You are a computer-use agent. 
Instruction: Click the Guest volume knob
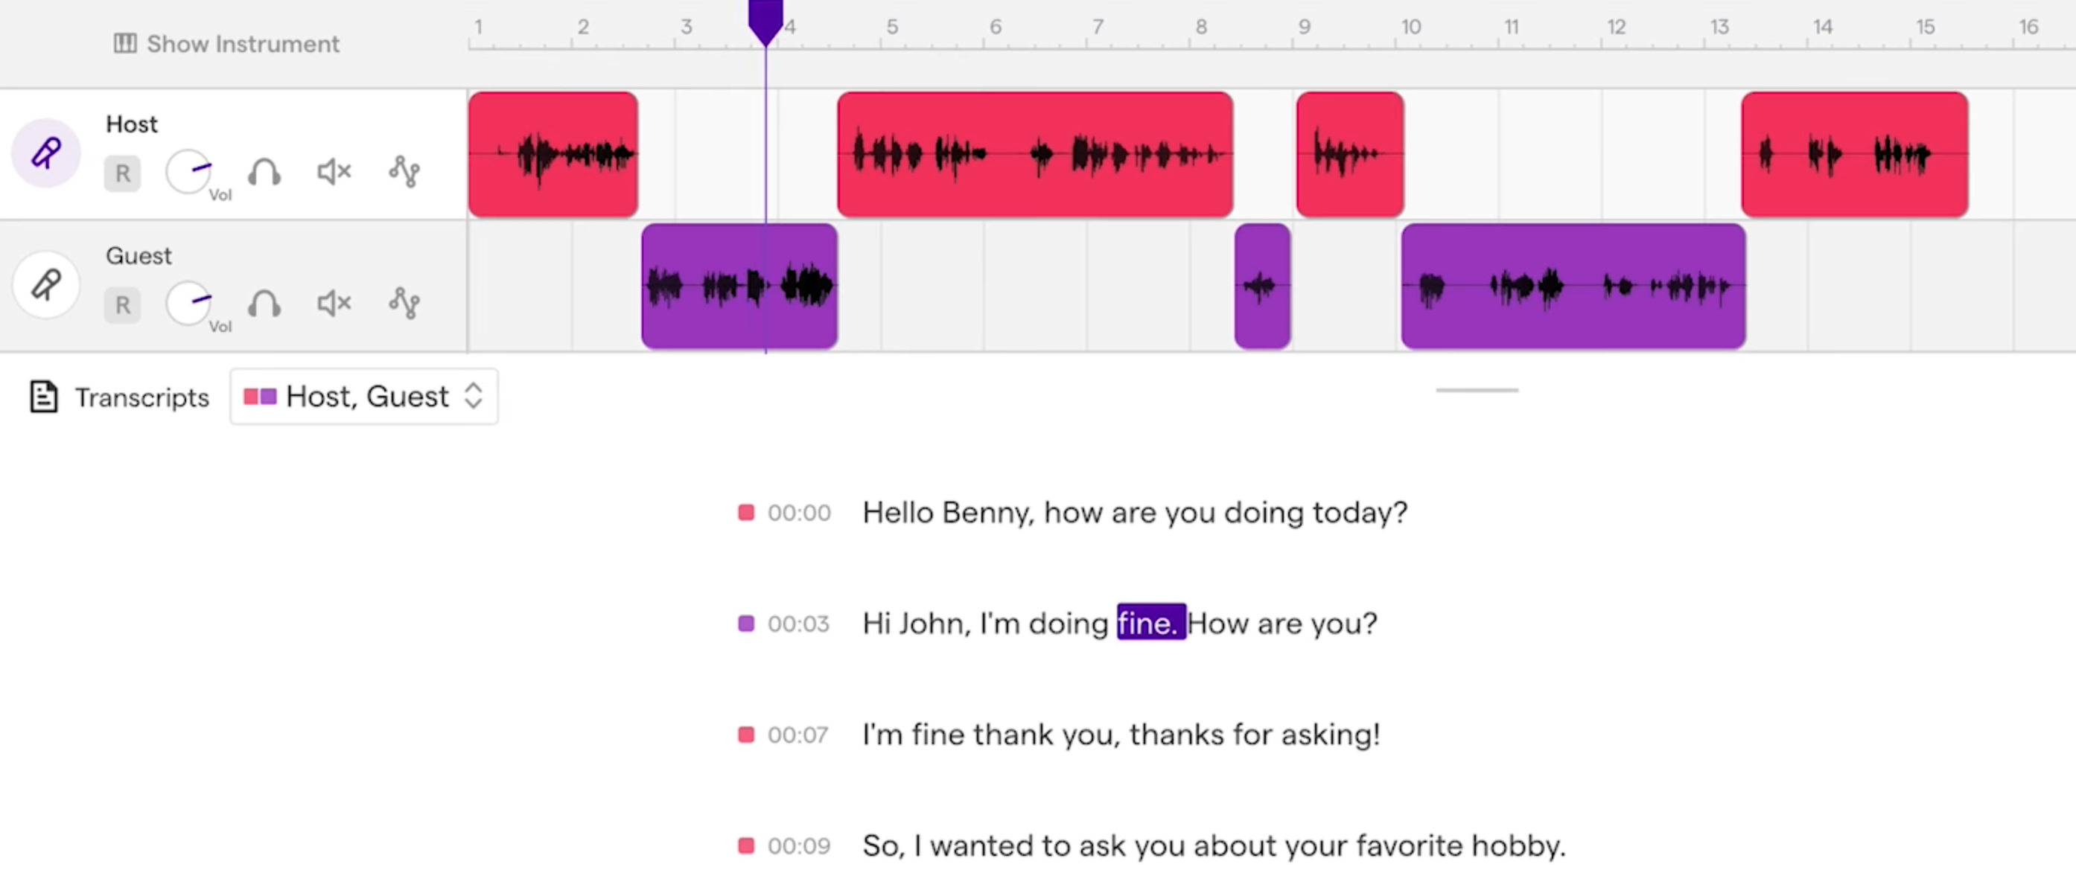pos(189,304)
